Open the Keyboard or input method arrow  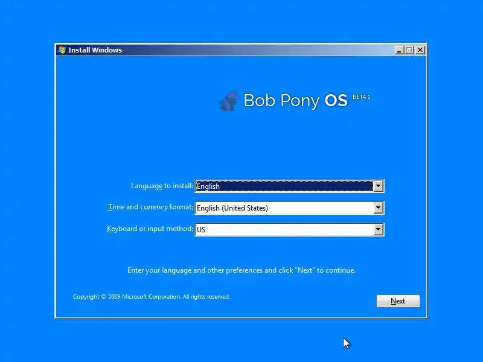(x=379, y=229)
